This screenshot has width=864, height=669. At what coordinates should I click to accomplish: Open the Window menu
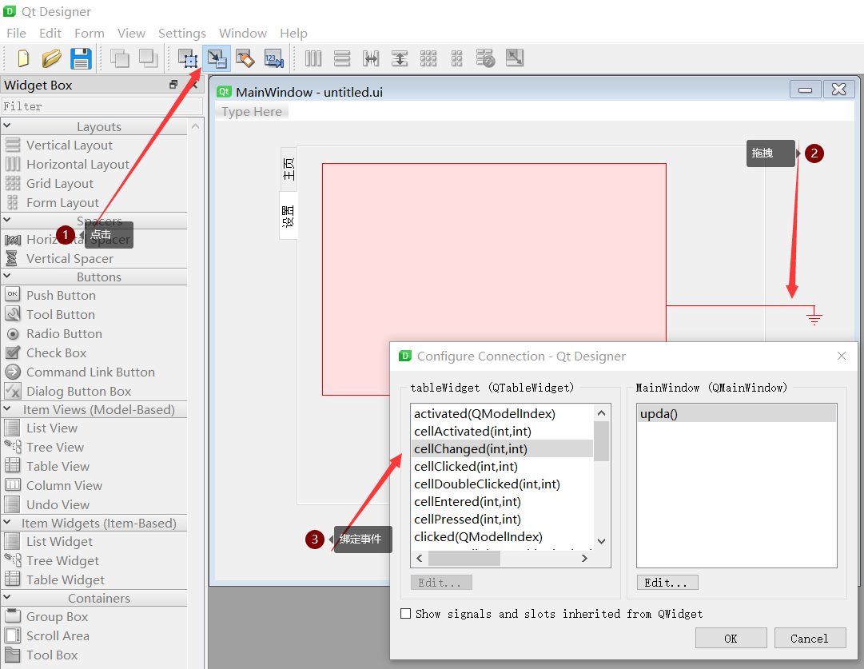pyautogui.click(x=242, y=33)
